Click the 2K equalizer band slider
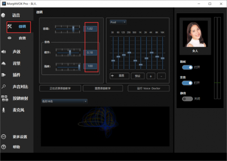Viewport: 227px width, 161px height. point(146,58)
